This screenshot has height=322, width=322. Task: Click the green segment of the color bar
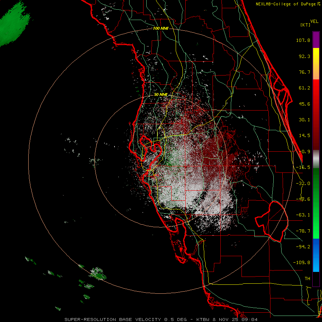pos(316,203)
